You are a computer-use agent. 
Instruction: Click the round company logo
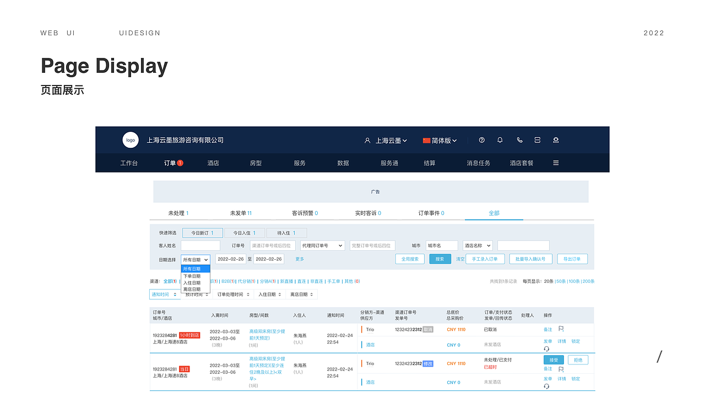[x=131, y=140]
